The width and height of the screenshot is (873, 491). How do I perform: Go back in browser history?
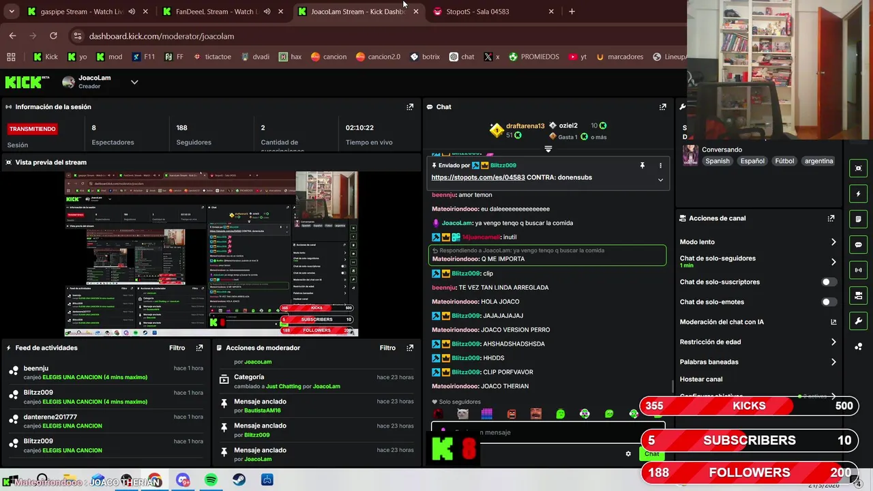pyautogui.click(x=12, y=36)
